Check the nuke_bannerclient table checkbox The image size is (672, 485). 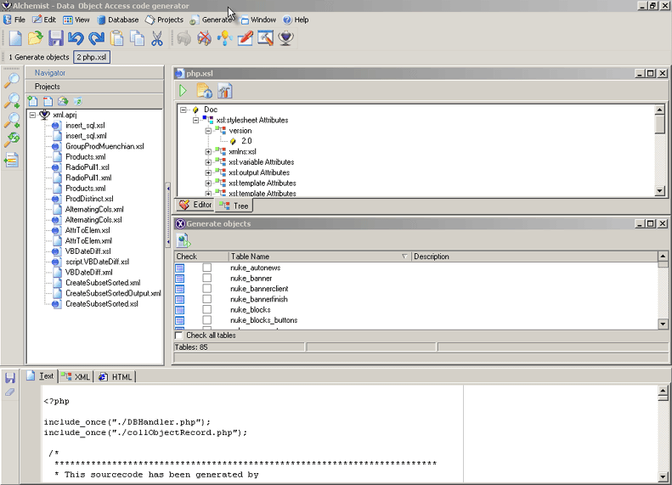[x=207, y=288]
